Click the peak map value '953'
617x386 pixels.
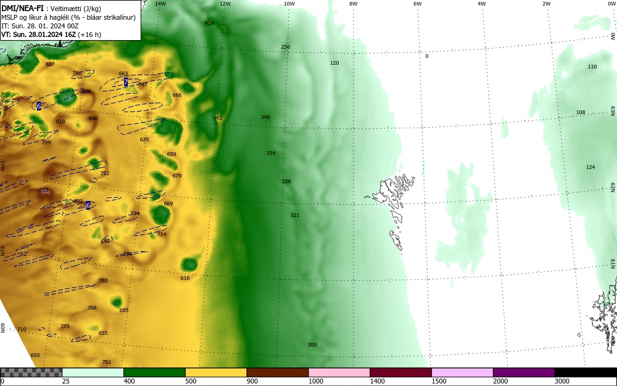pos(44,191)
